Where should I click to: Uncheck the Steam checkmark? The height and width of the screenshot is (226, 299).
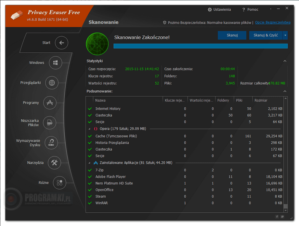point(90,196)
